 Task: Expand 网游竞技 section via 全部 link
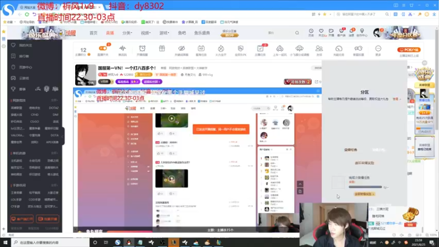54,100
